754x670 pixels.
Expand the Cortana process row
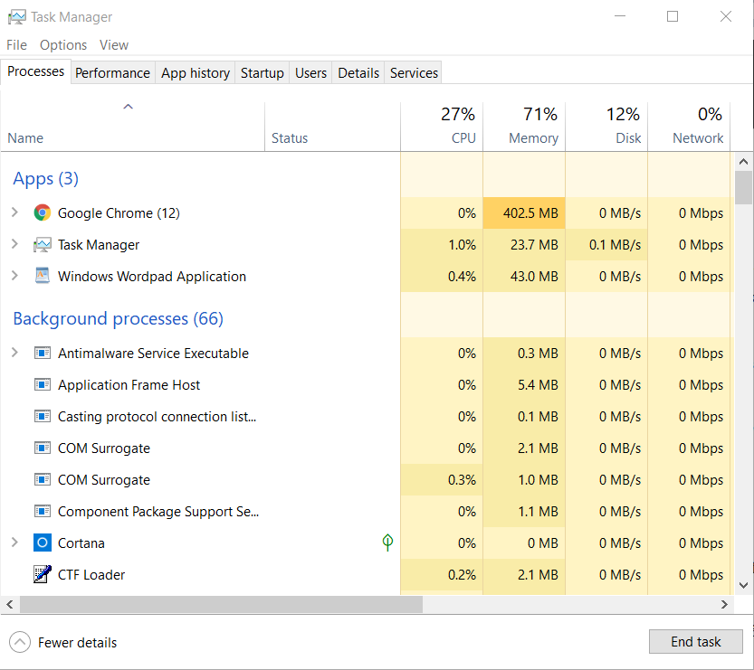point(14,543)
